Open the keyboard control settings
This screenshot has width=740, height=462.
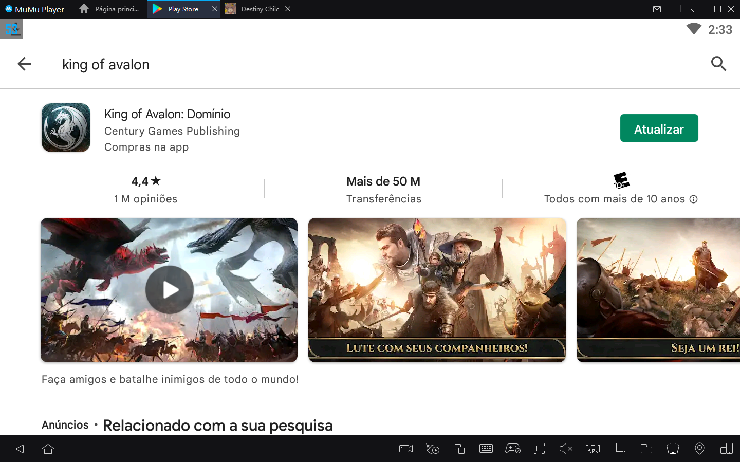pos(486,449)
